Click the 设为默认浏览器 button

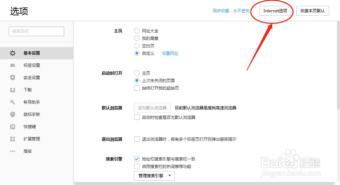pos(152,108)
